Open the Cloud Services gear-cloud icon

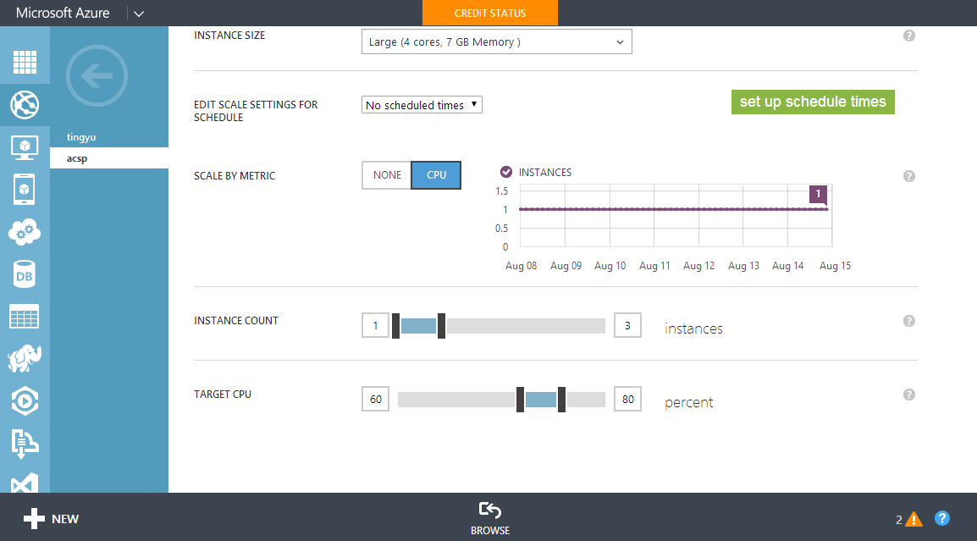[25, 232]
